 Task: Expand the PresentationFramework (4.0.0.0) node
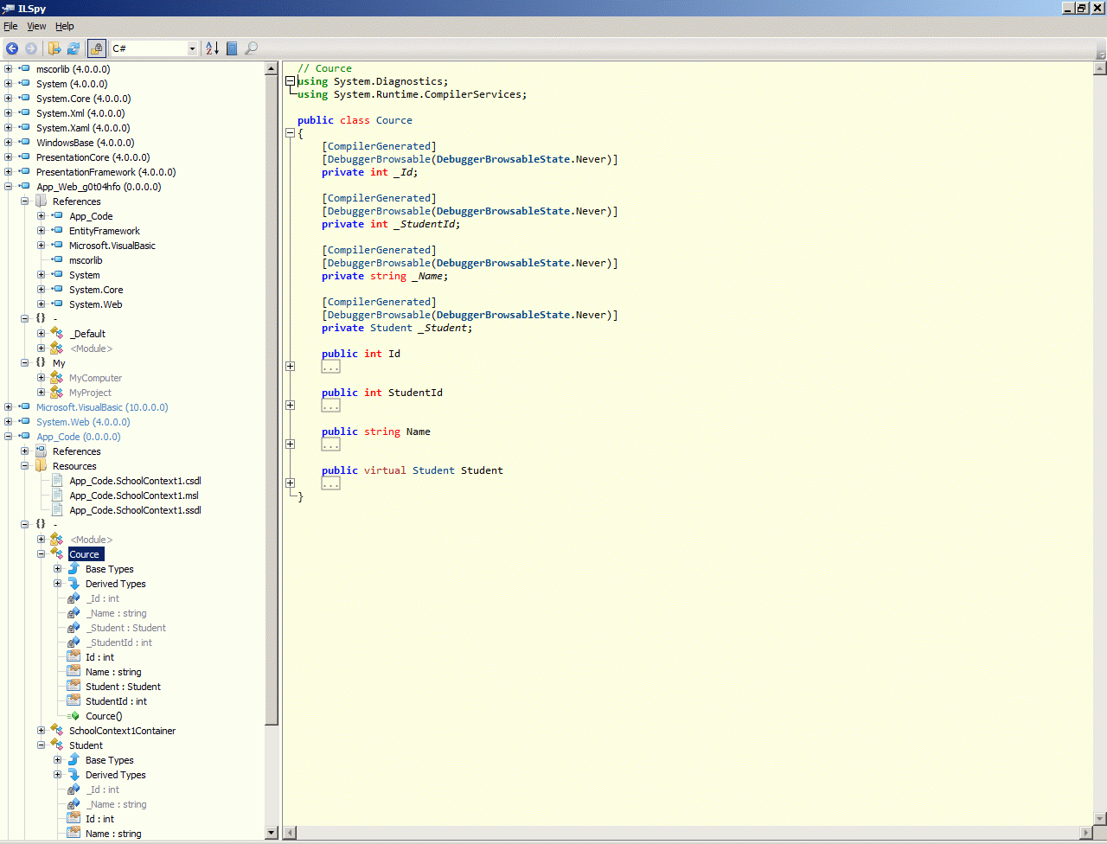9,172
